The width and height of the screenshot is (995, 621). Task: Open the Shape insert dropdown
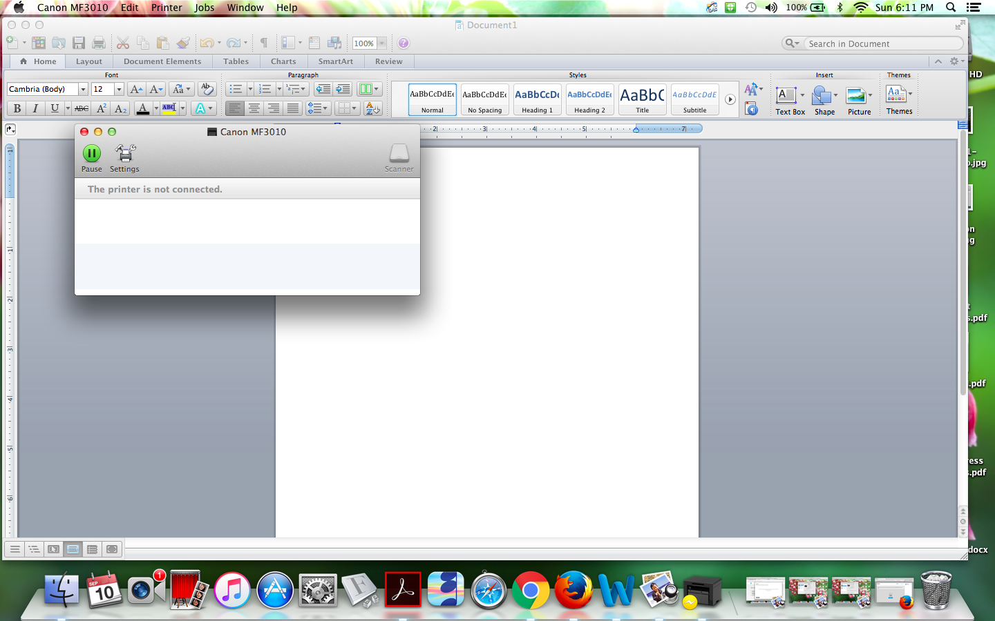pos(835,95)
